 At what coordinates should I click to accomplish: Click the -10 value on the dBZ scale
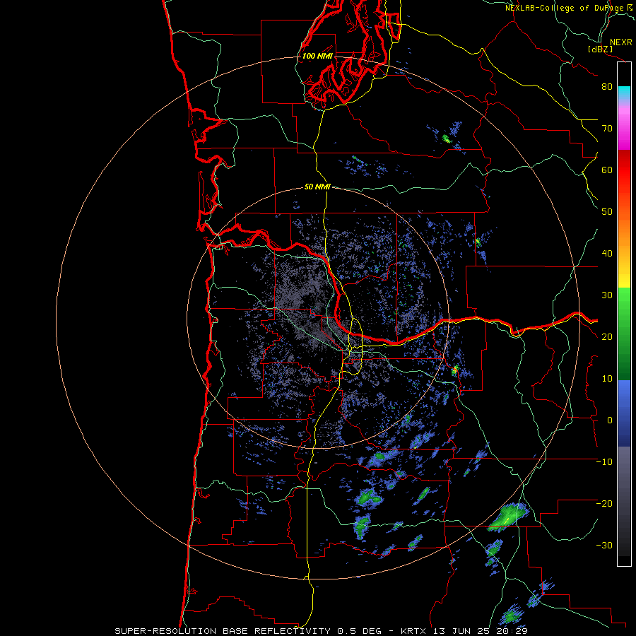pos(604,462)
